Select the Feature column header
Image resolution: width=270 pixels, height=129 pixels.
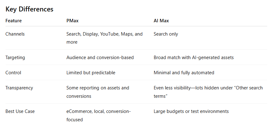pos(14,21)
